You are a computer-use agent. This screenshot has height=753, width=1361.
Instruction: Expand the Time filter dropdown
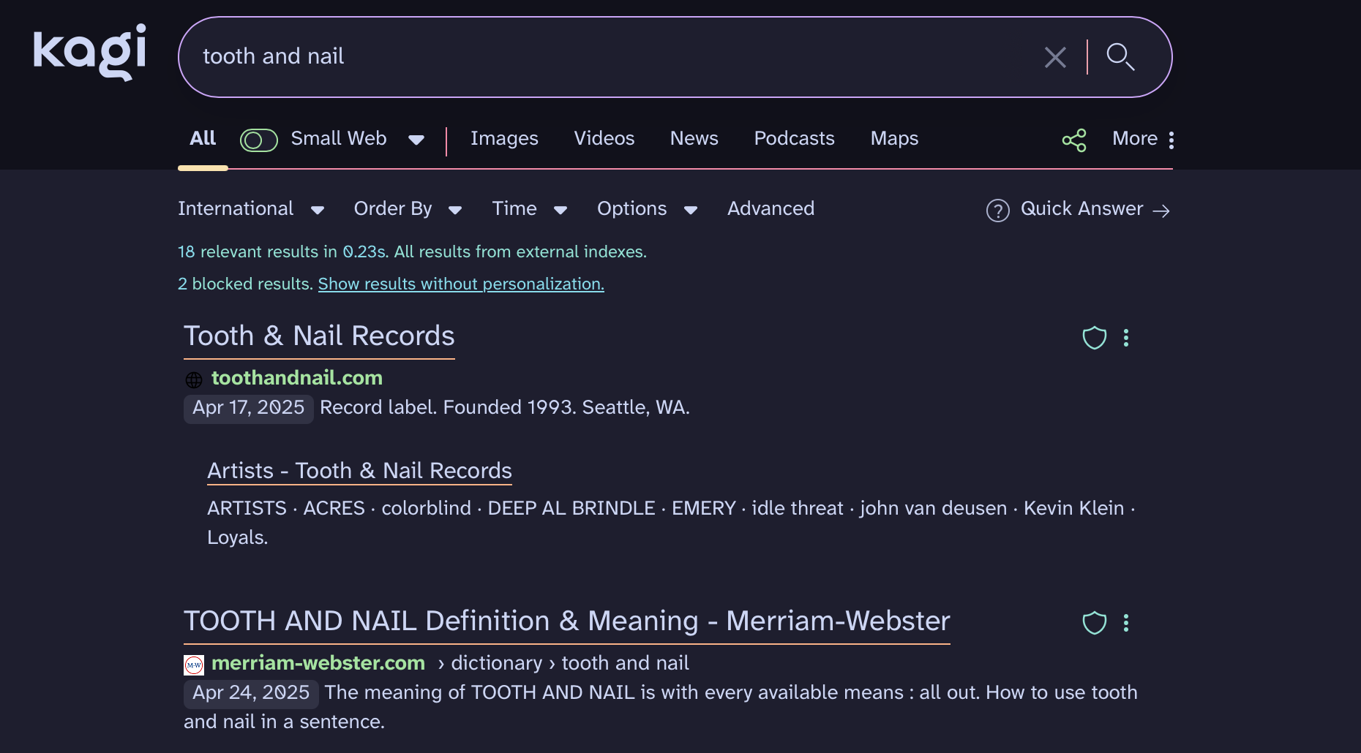tap(530, 209)
